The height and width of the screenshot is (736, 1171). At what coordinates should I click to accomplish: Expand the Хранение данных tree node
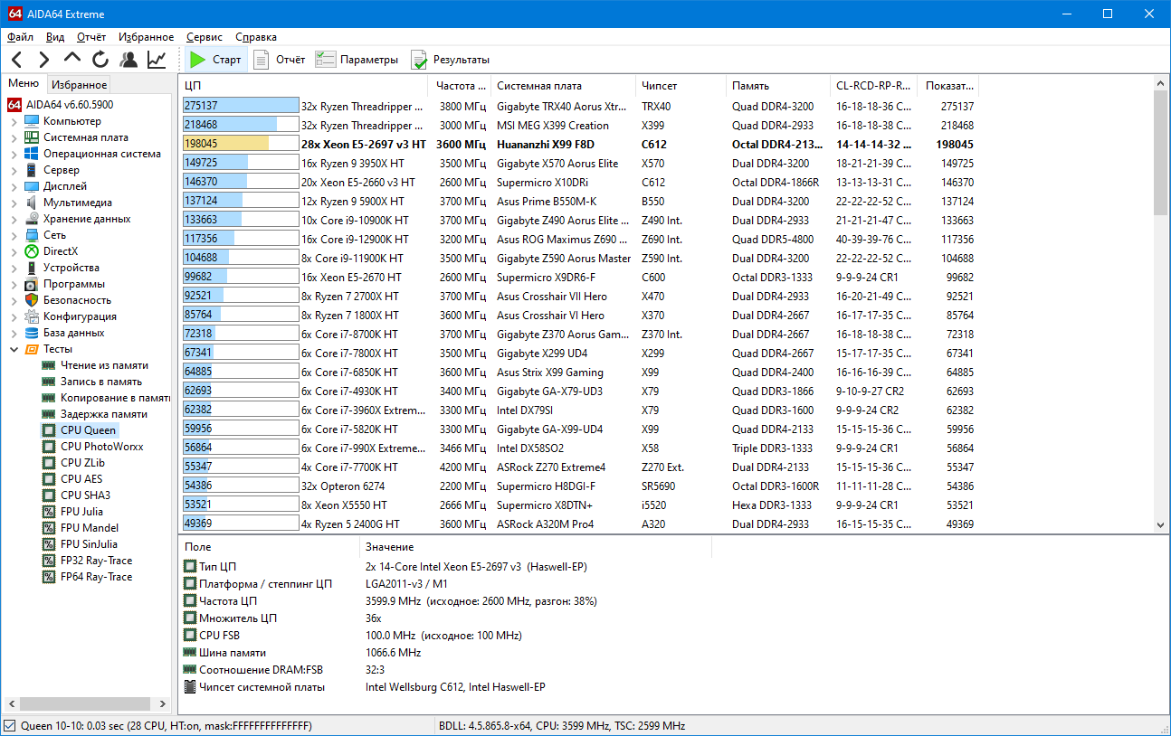[14, 219]
